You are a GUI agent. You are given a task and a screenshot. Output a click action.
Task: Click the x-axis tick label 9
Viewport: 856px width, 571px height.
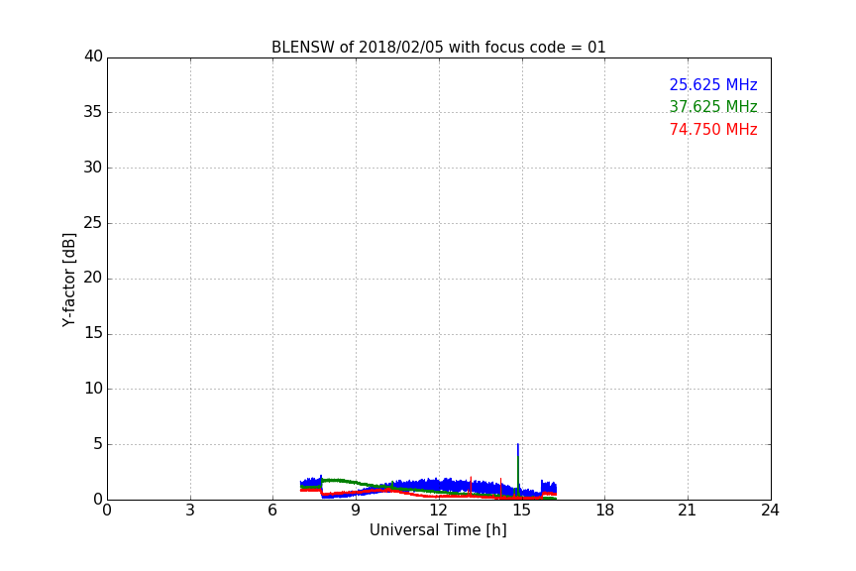pyautogui.click(x=356, y=511)
